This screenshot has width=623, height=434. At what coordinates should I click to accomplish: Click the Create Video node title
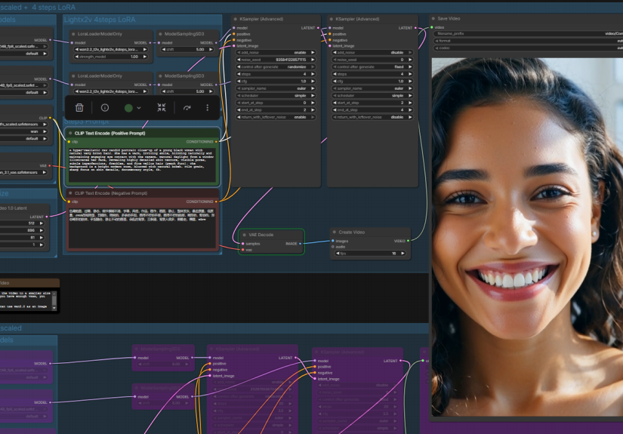[x=359, y=232]
